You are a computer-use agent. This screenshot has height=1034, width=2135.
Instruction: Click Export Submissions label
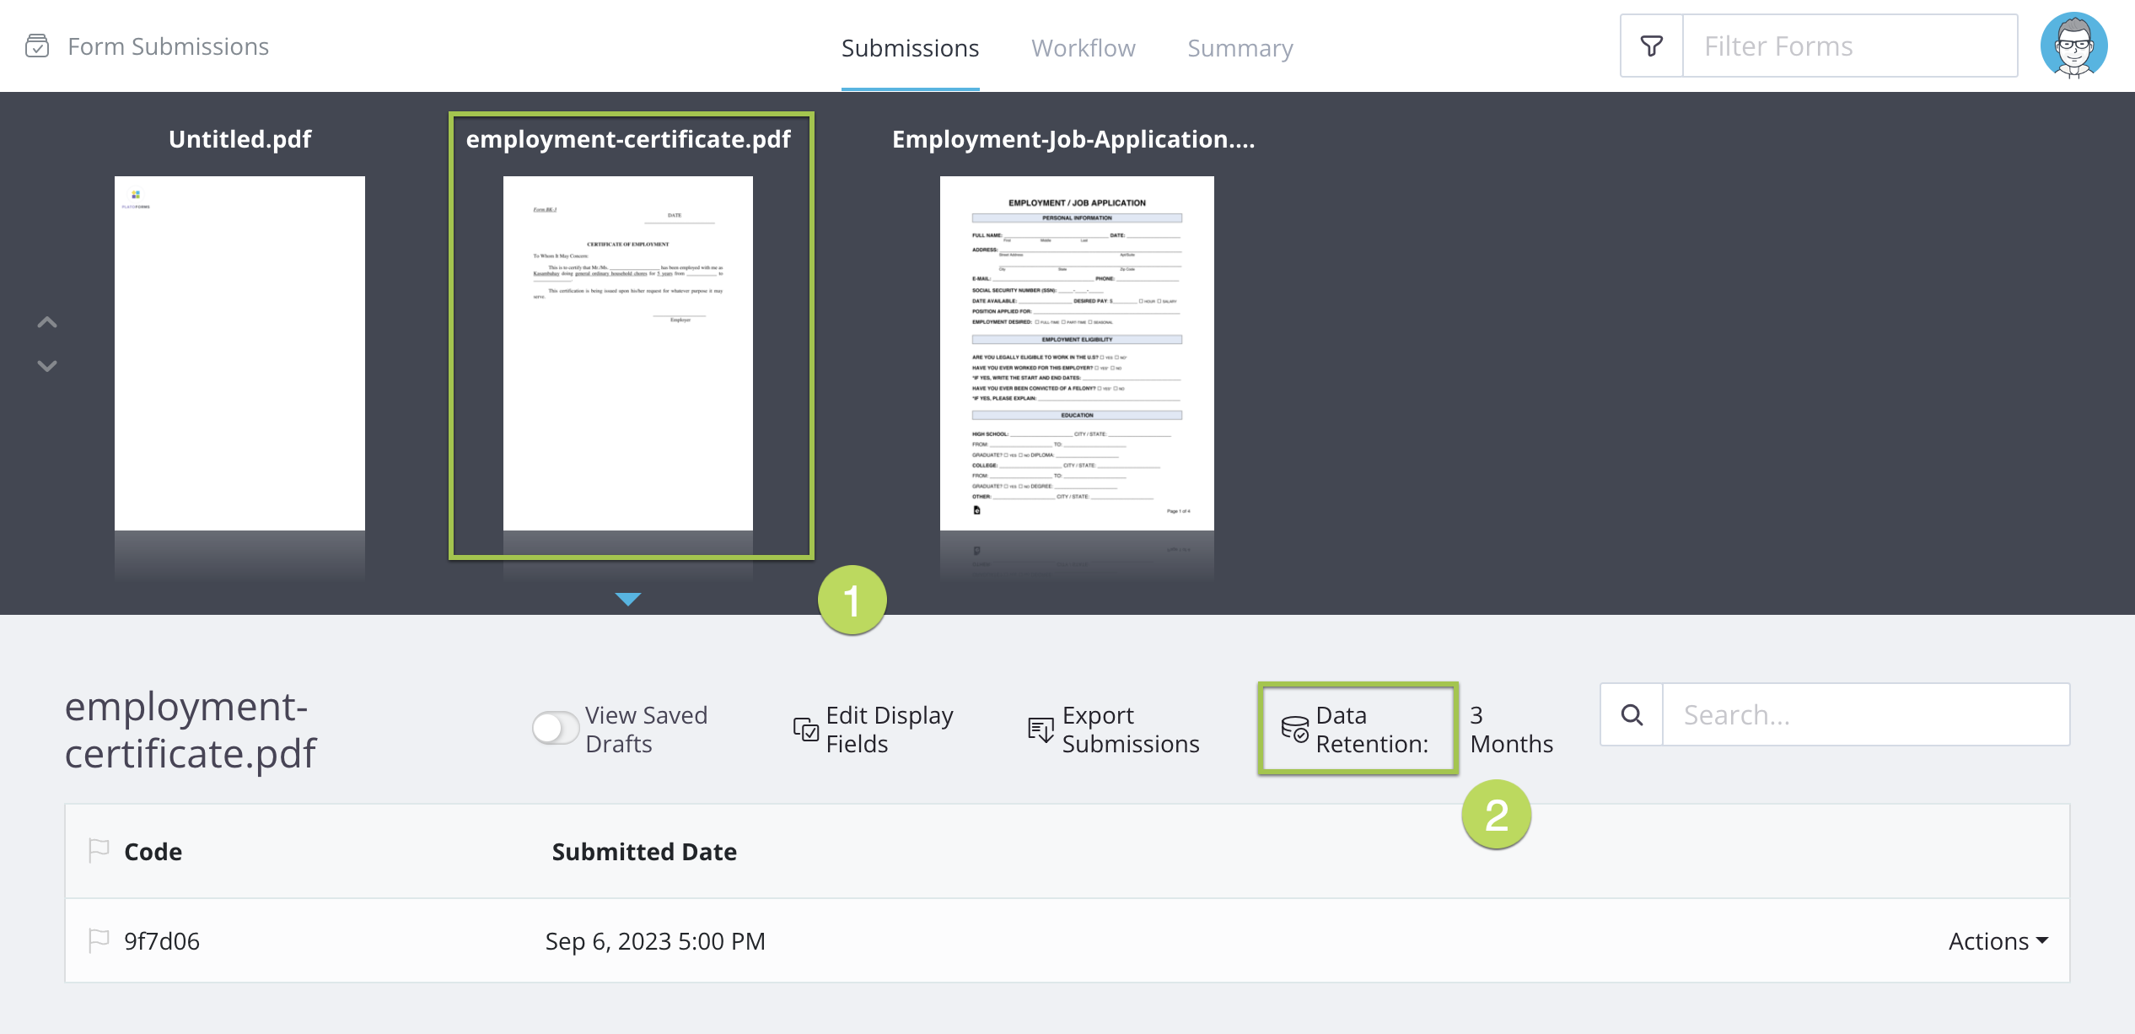[x=1131, y=729]
